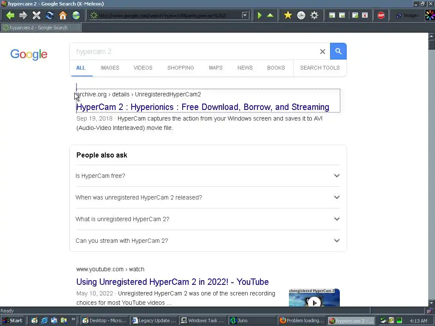Switch to the BOOKS tab

[276, 68]
